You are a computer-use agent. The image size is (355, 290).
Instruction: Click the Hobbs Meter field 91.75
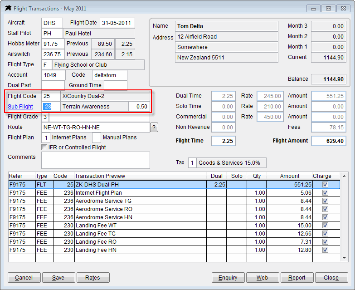[53, 44]
